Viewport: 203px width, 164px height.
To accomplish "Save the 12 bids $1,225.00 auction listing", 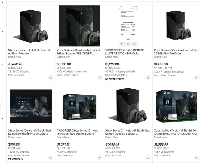I will (197, 78).
